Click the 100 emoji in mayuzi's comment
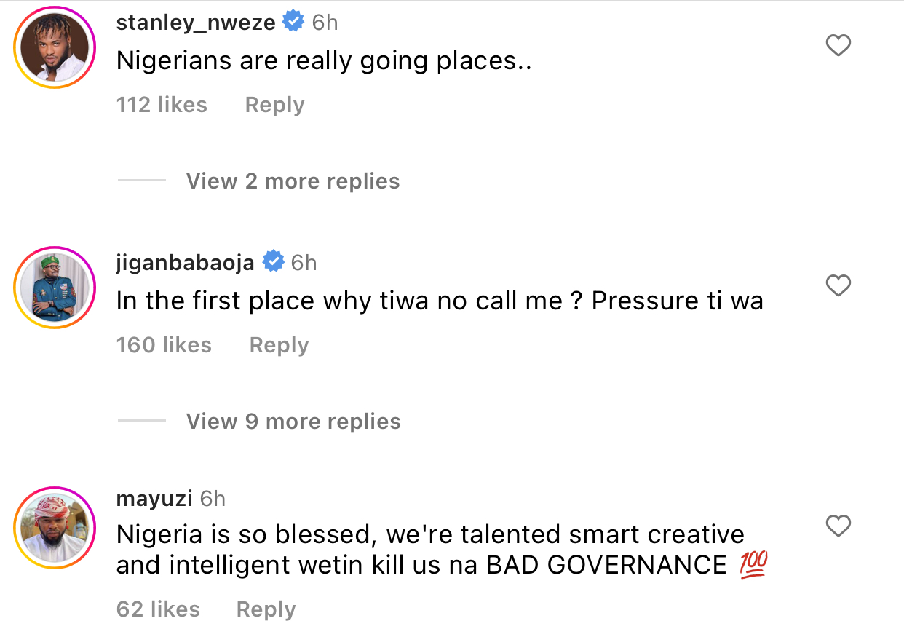 pos(753,565)
